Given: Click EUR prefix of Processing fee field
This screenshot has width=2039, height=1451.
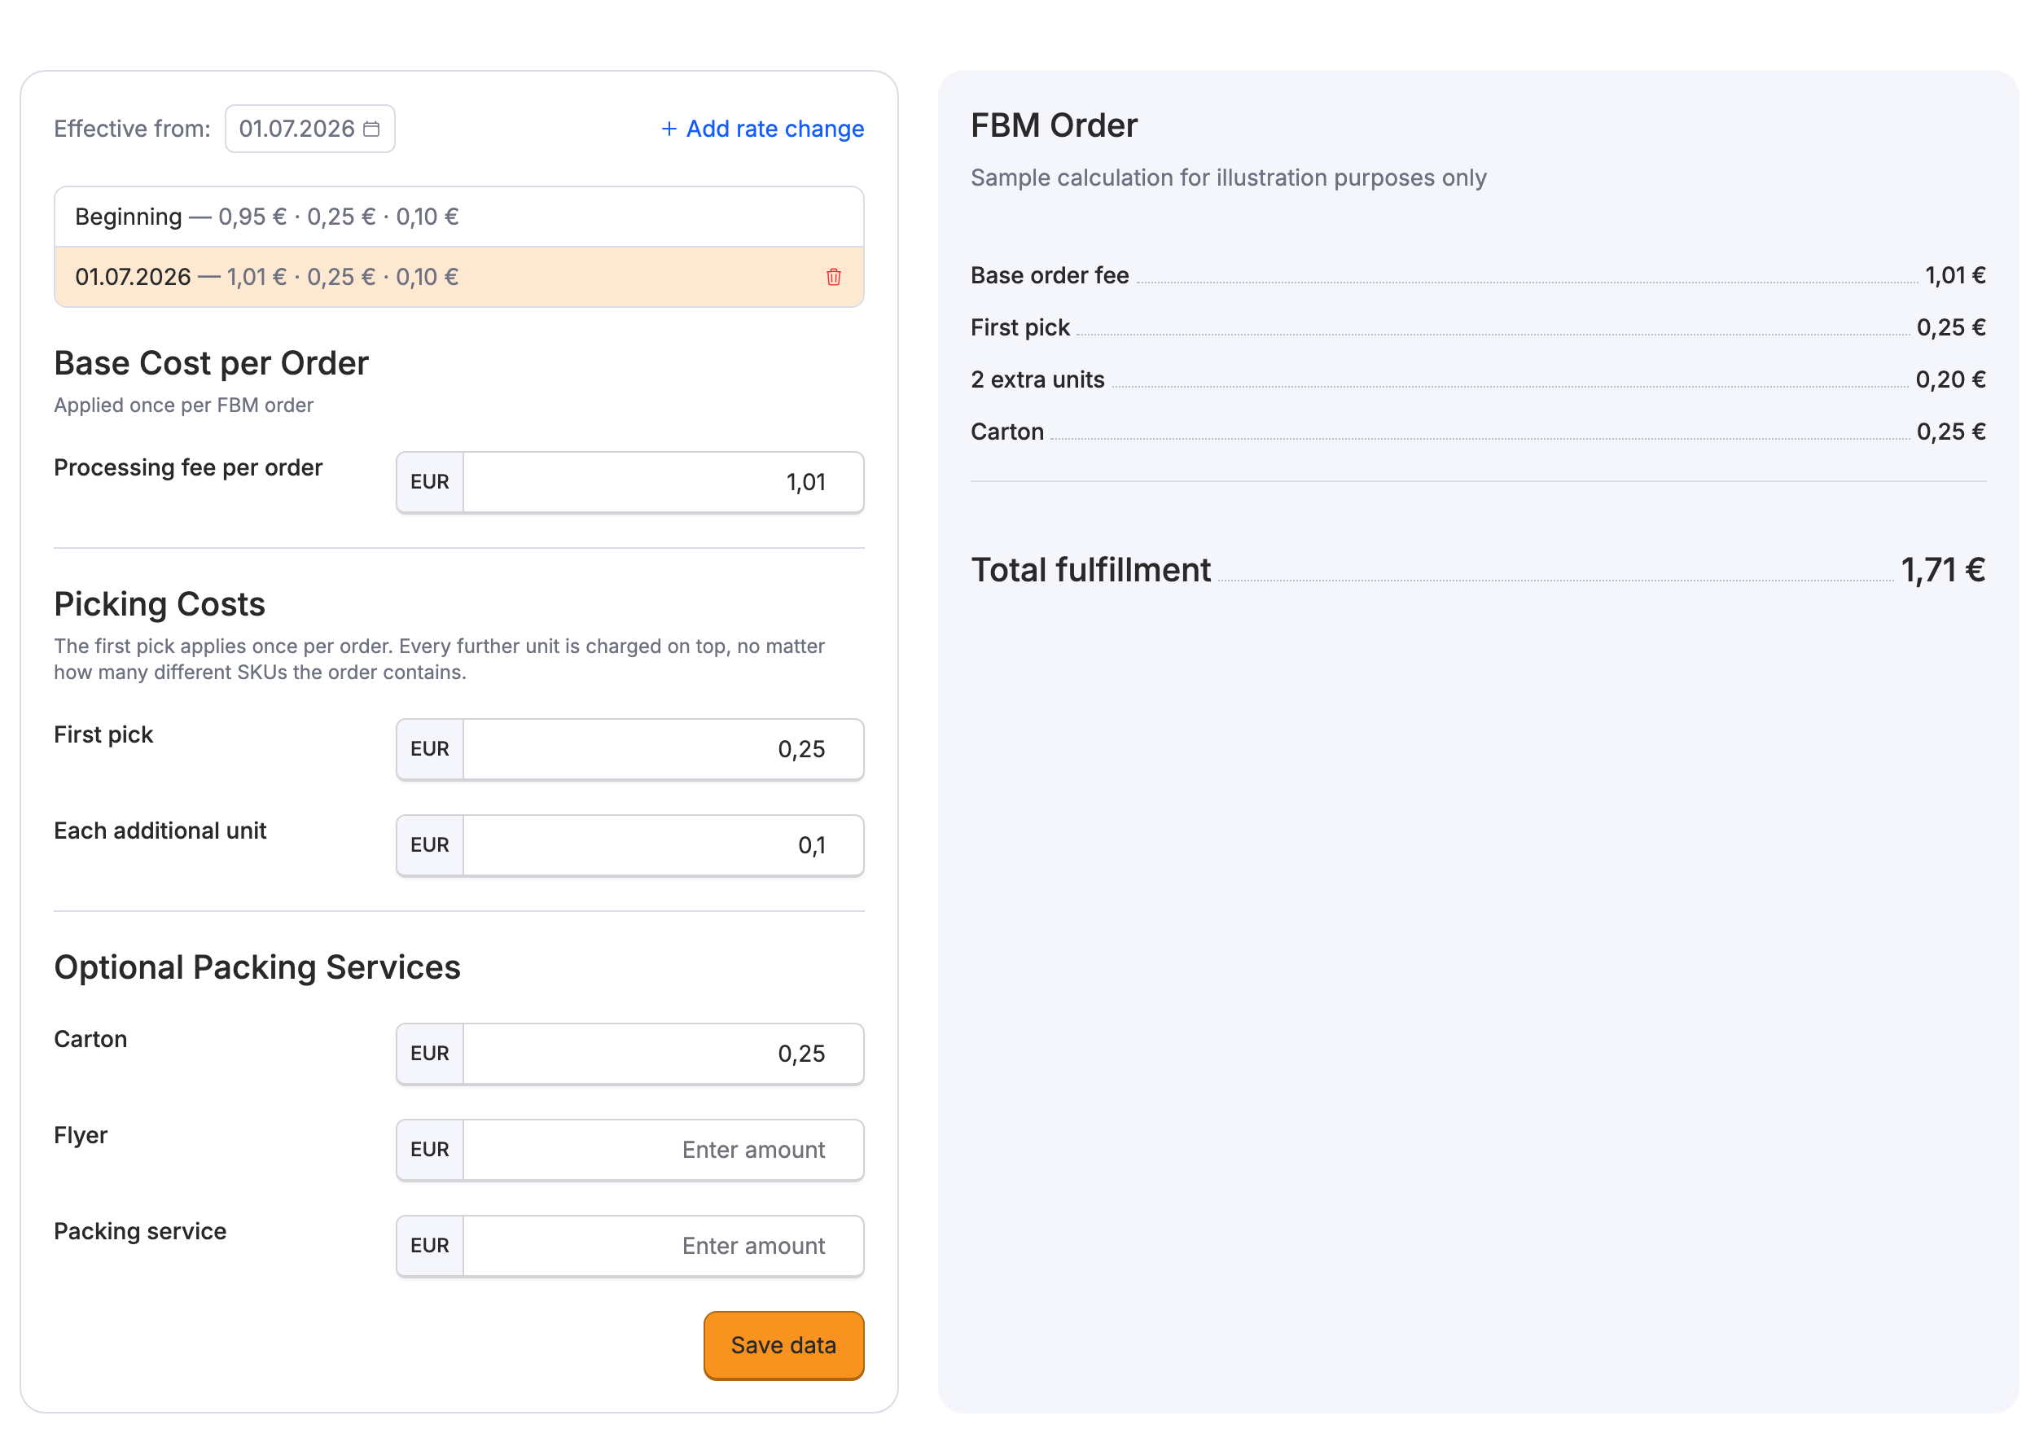Looking at the screenshot, I should click(x=430, y=483).
